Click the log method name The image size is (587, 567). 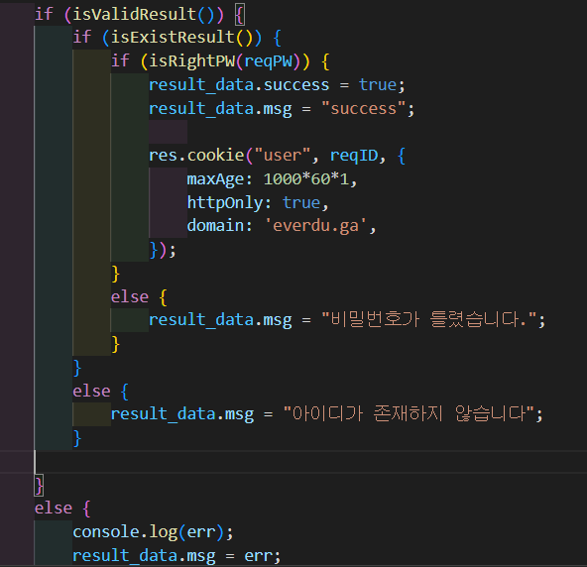click(164, 532)
